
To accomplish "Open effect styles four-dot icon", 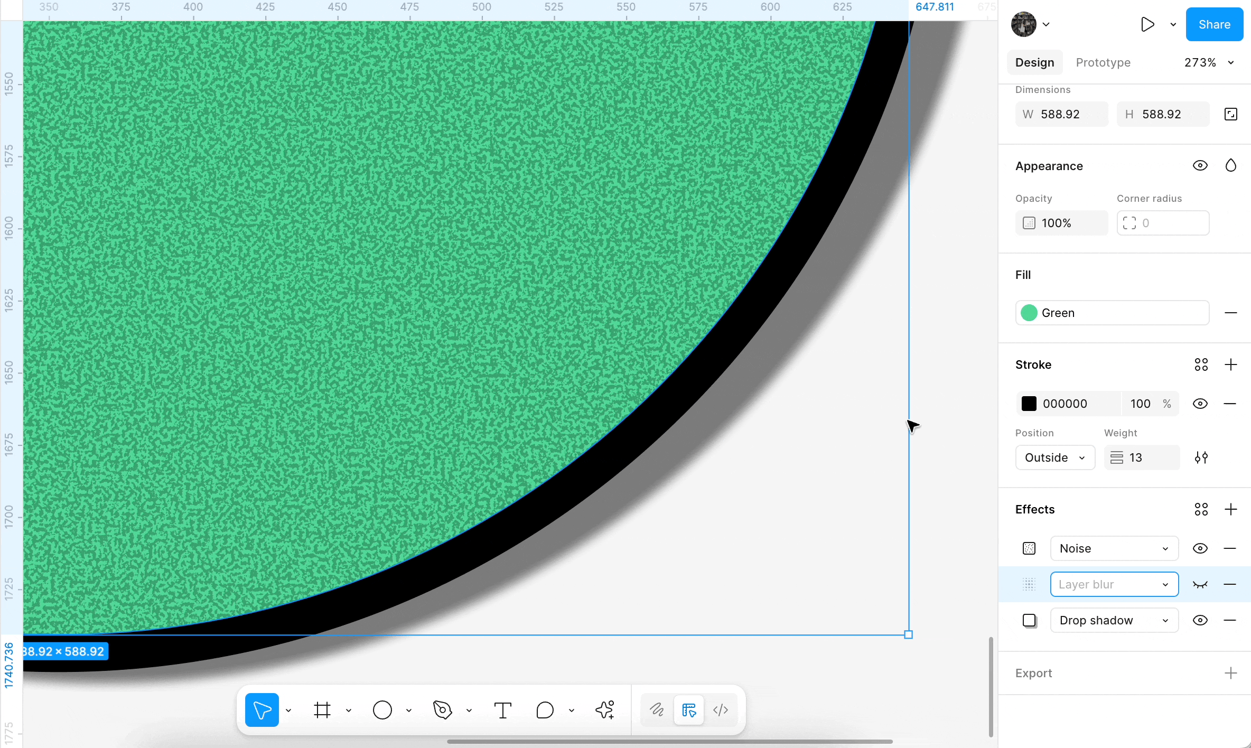I will tap(1201, 509).
